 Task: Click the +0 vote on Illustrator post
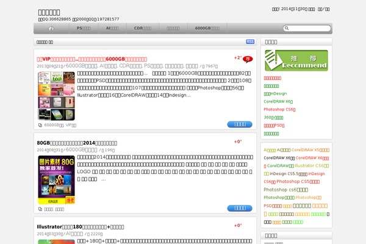[x=238, y=225]
